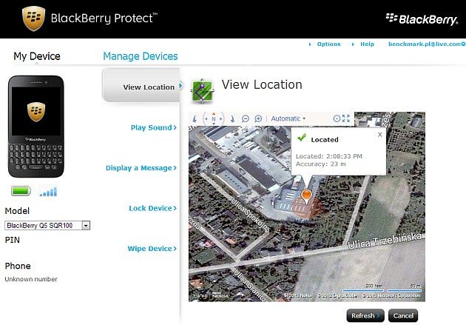
Task: Select the BlackBerry Q5 SQR100 model box
Action: pyautogui.click(x=47, y=226)
